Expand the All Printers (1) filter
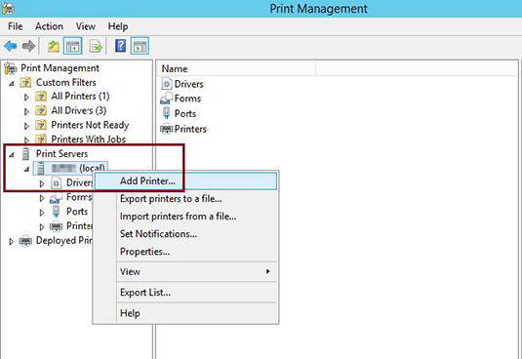The width and height of the screenshot is (522, 359). pyautogui.click(x=26, y=98)
